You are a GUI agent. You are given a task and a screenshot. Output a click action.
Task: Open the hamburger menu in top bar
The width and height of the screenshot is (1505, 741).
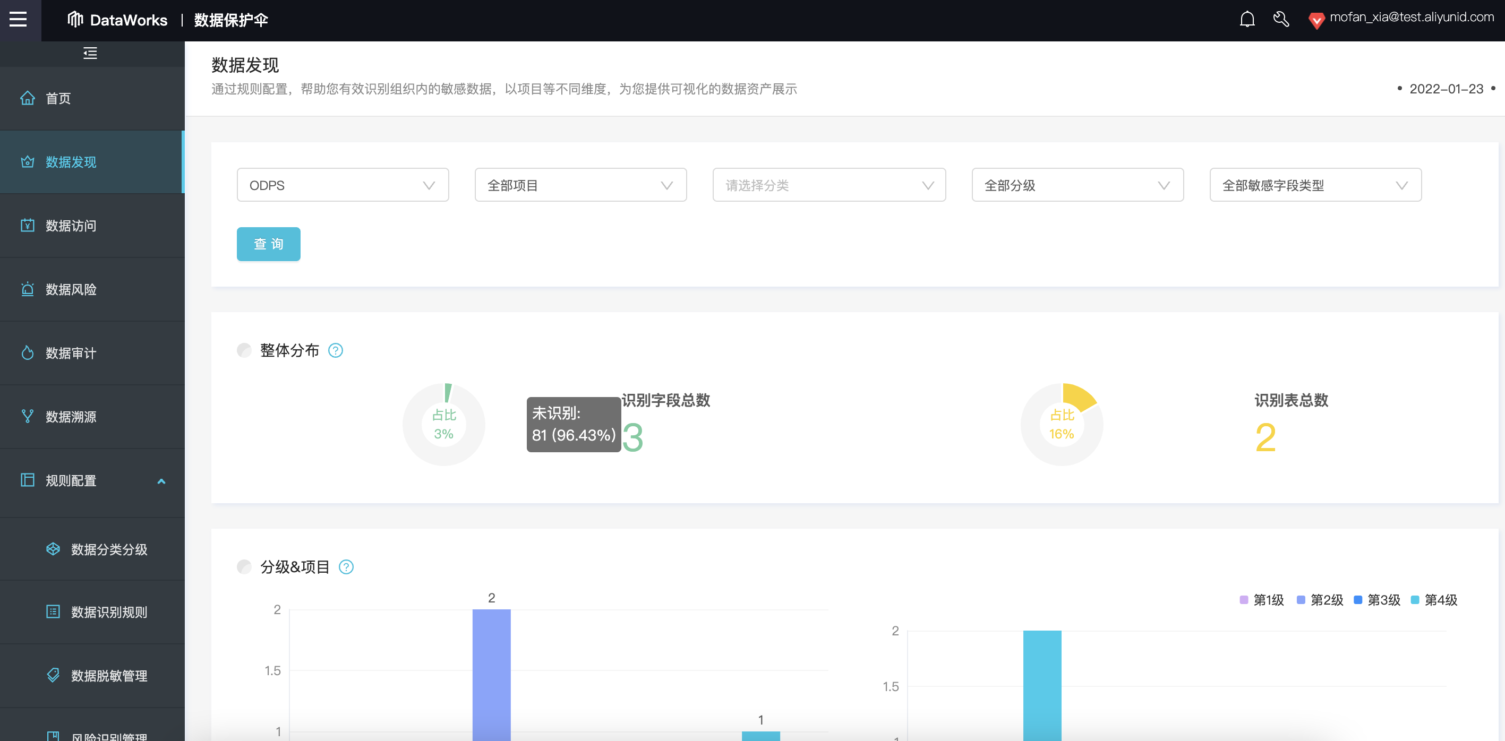pyautogui.click(x=18, y=19)
